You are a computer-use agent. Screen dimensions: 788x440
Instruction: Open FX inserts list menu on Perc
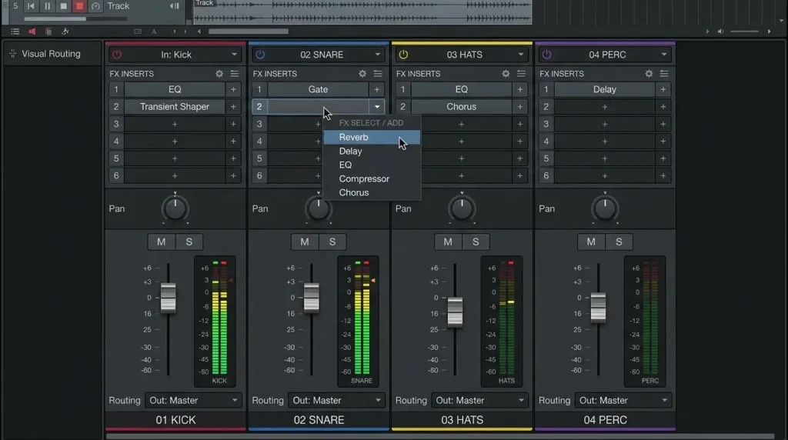664,73
